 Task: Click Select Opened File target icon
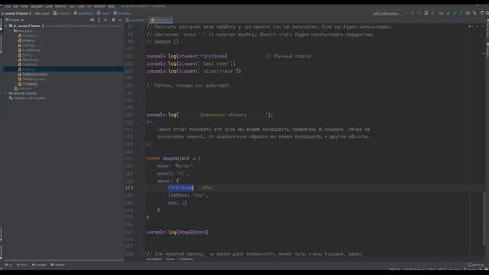click(92, 20)
